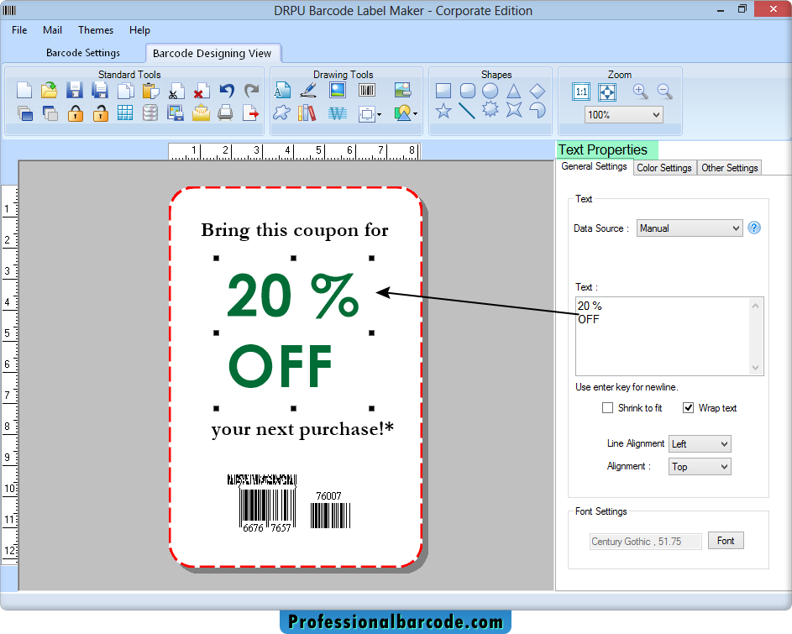792x634 pixels.
Task: Switch to the Color Settings tab
Action: 664,167
